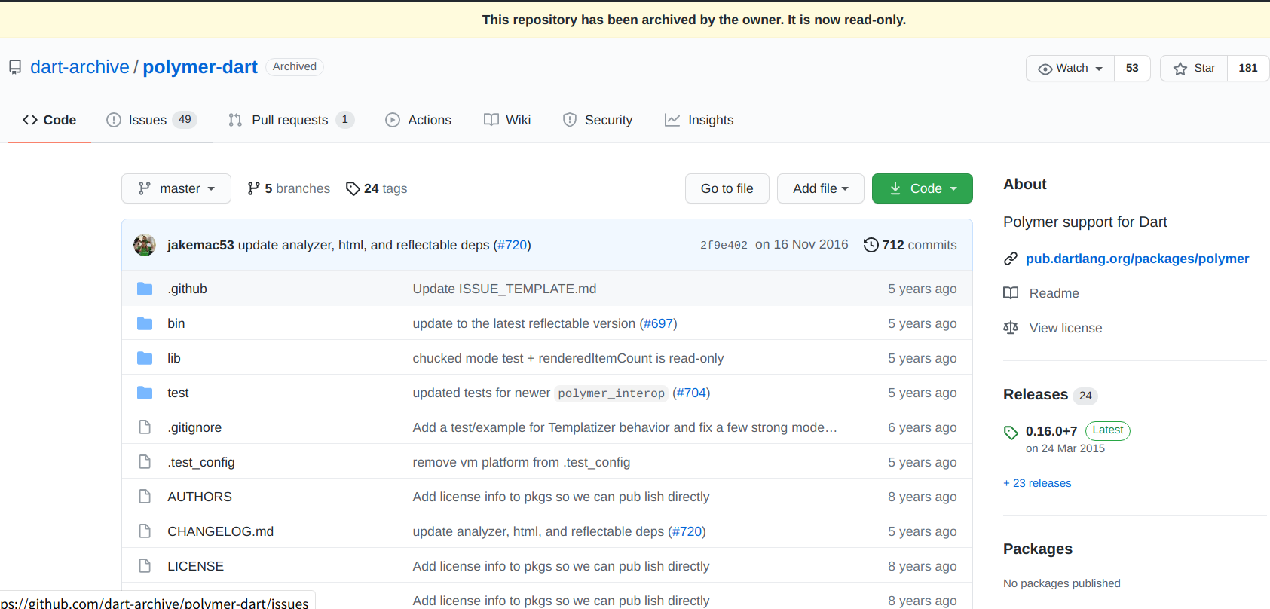Open the Add file dropdown

tap(820, 188)
